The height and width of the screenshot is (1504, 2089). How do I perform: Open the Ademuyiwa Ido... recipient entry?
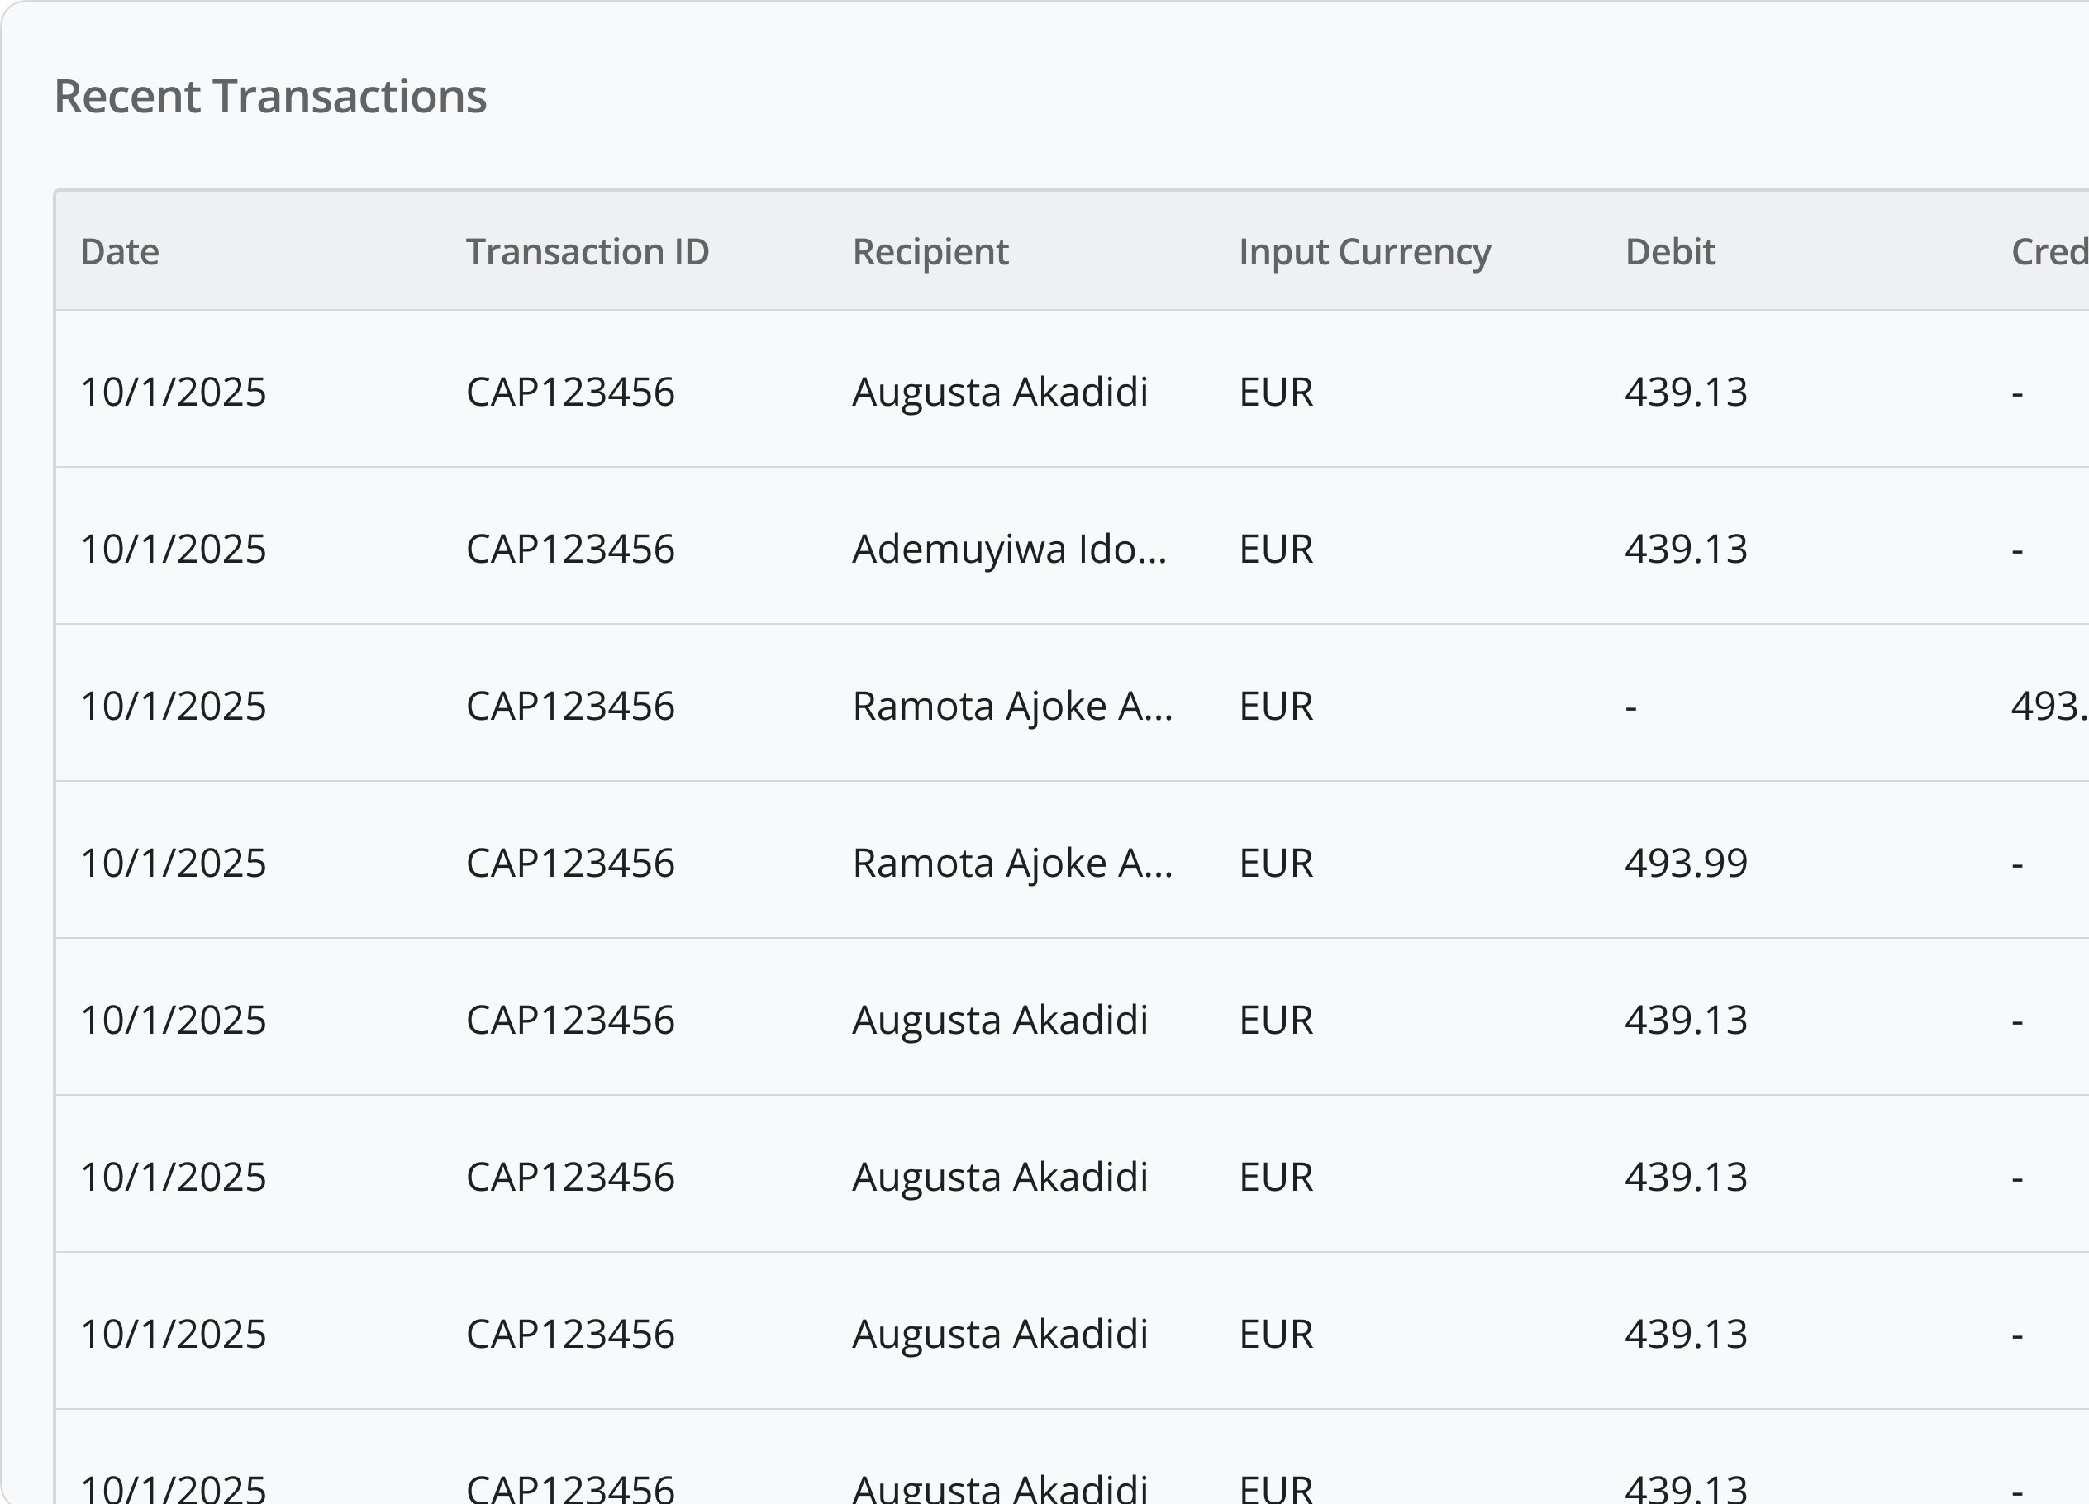1010,549
